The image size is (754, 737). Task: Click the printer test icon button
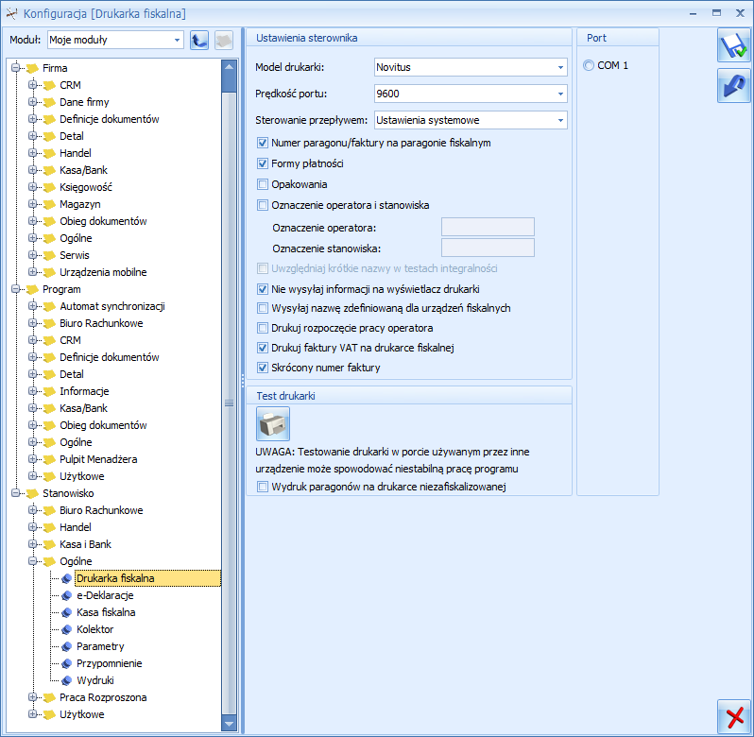[273, 423]
